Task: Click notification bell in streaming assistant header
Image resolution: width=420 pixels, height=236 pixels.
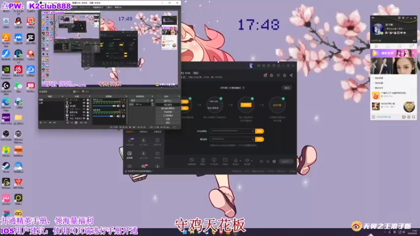Action: coord(285,75)
